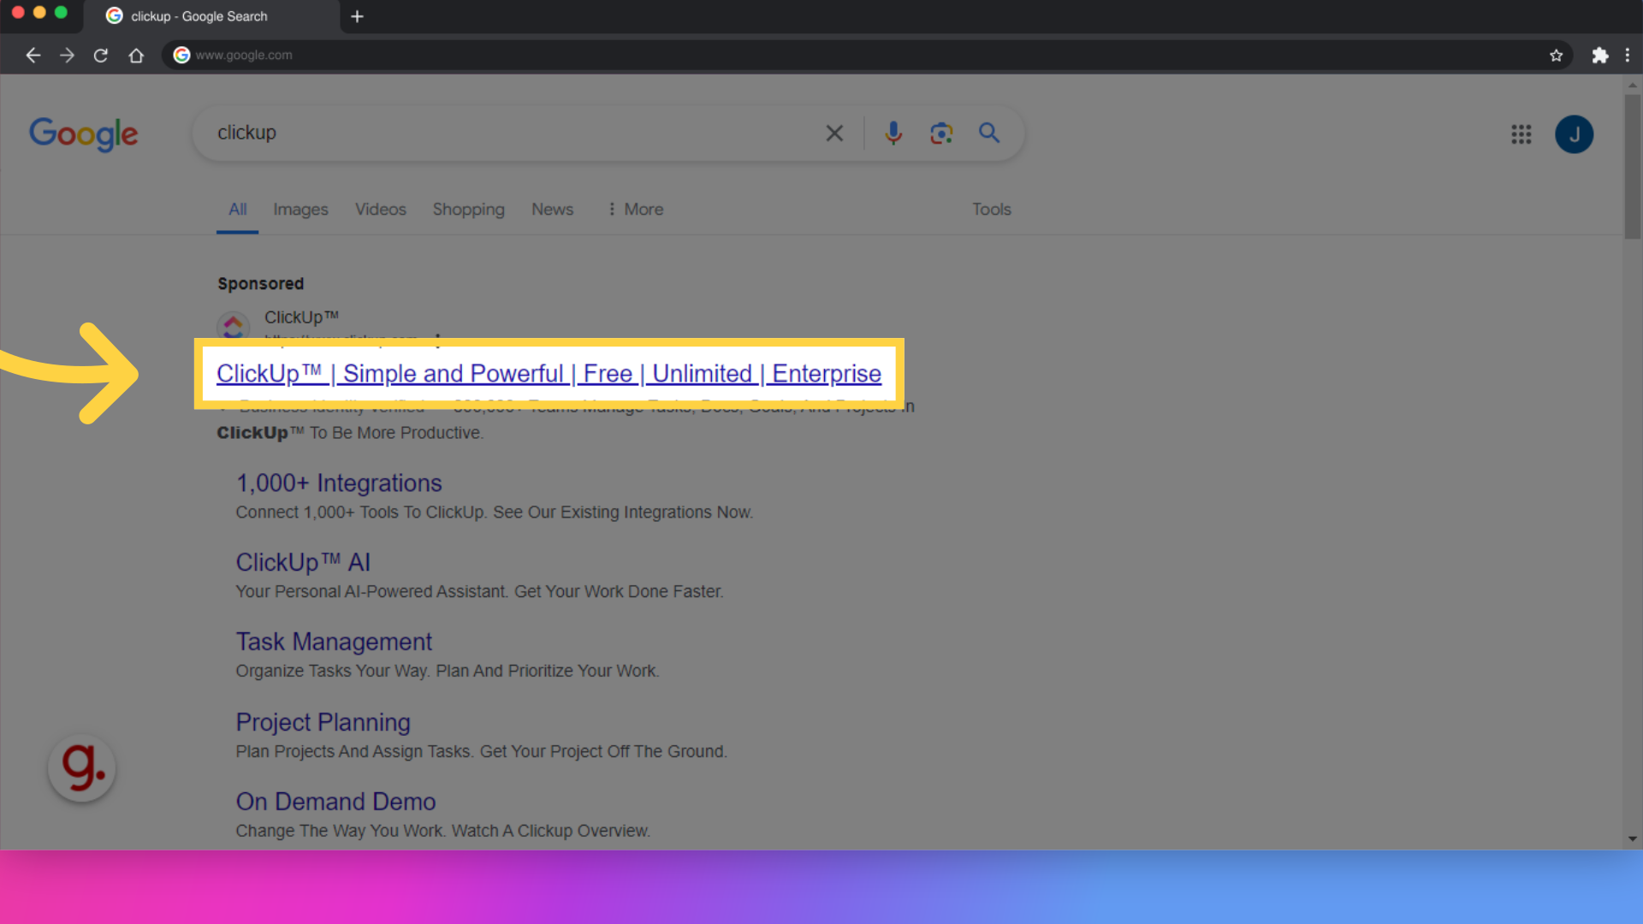Viewport: 1643px width, 924px height.
Task: Open the 1,000+ Integrations sitelink
Action: pos(339,483)
